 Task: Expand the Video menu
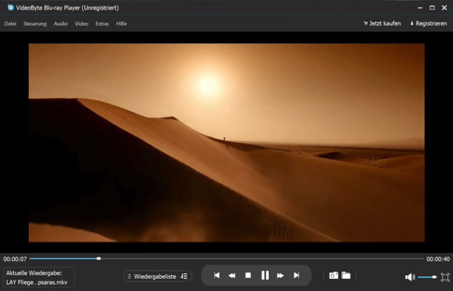tap(81, 24)
